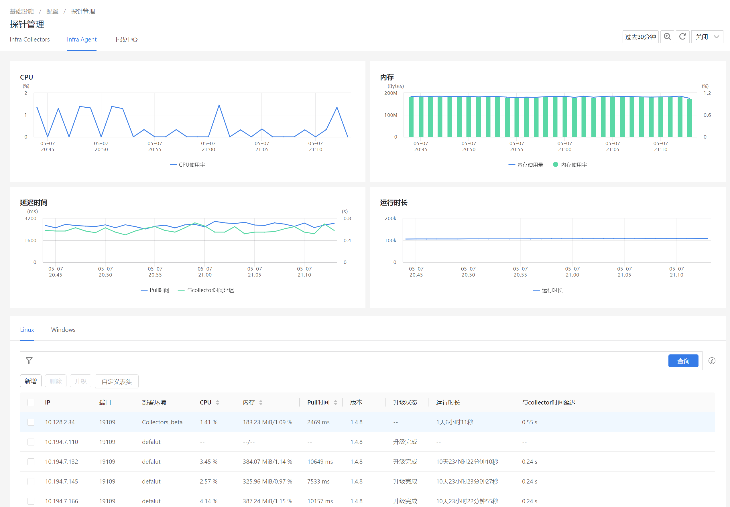Click the 删除 button
This screenshot has height=507, width=730.
click(x=56, y=381)
